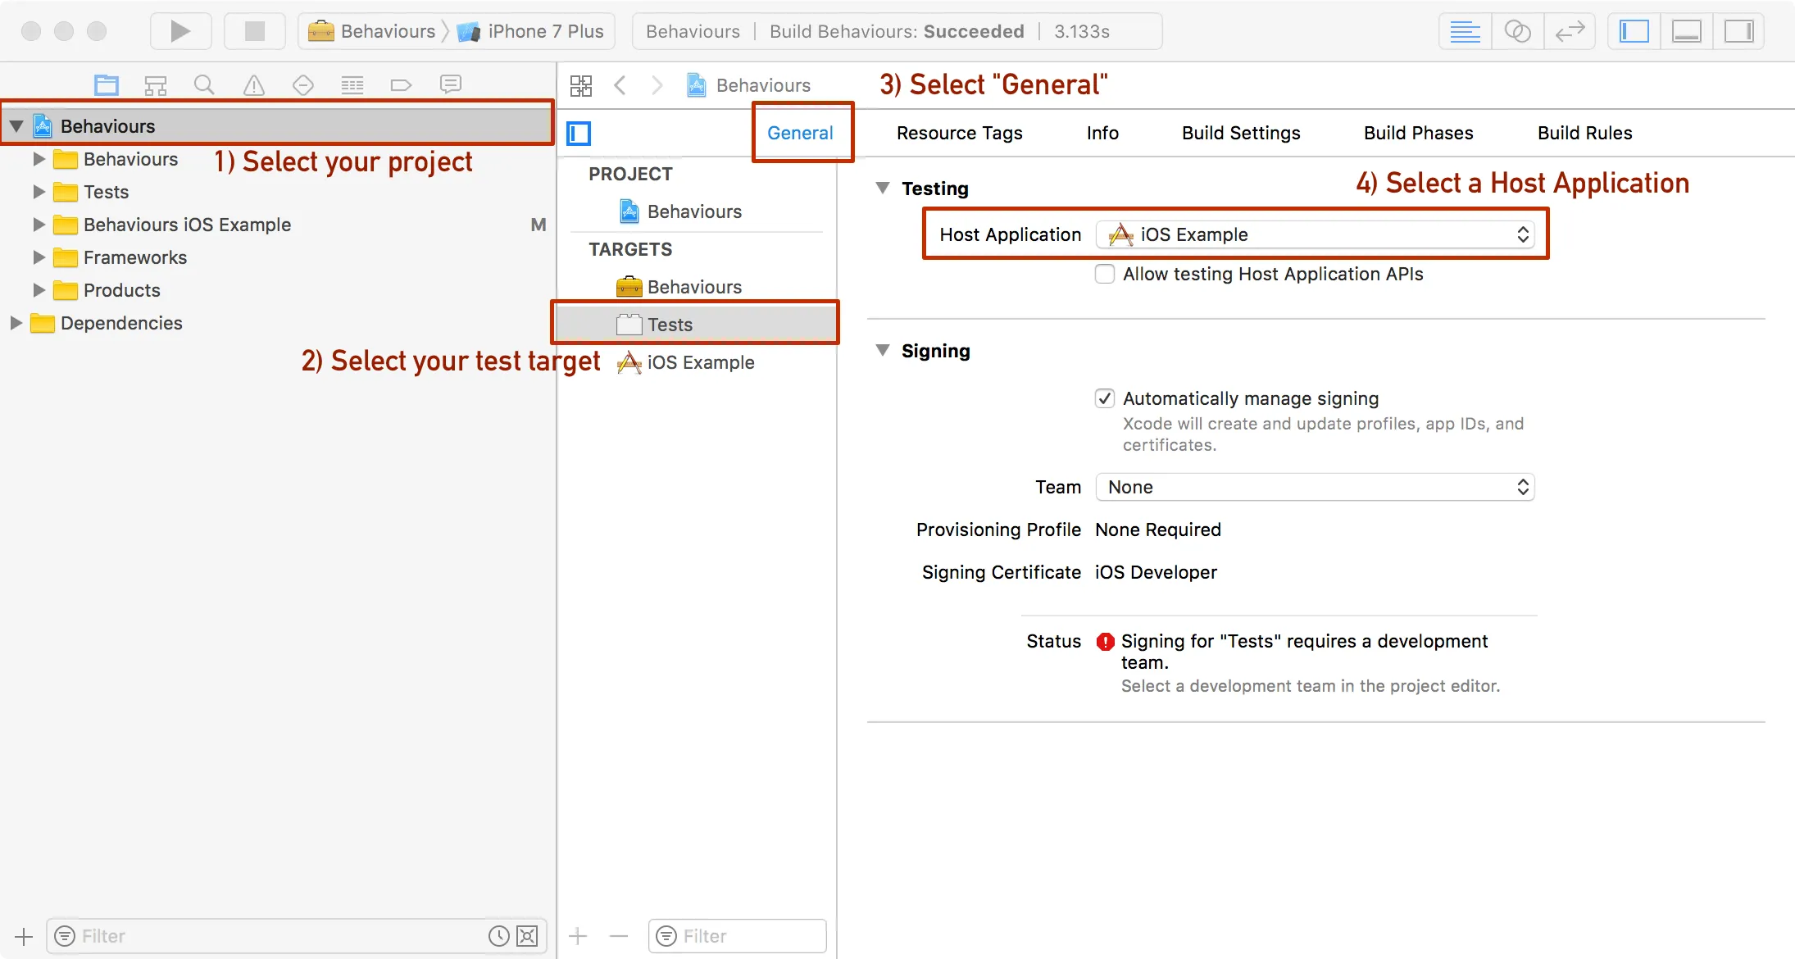
Task: Switch to the Build Settings tab
Action: pos(1241,133)
